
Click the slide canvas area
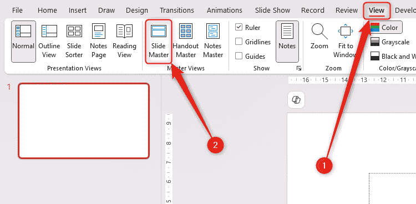click(352, 159)
